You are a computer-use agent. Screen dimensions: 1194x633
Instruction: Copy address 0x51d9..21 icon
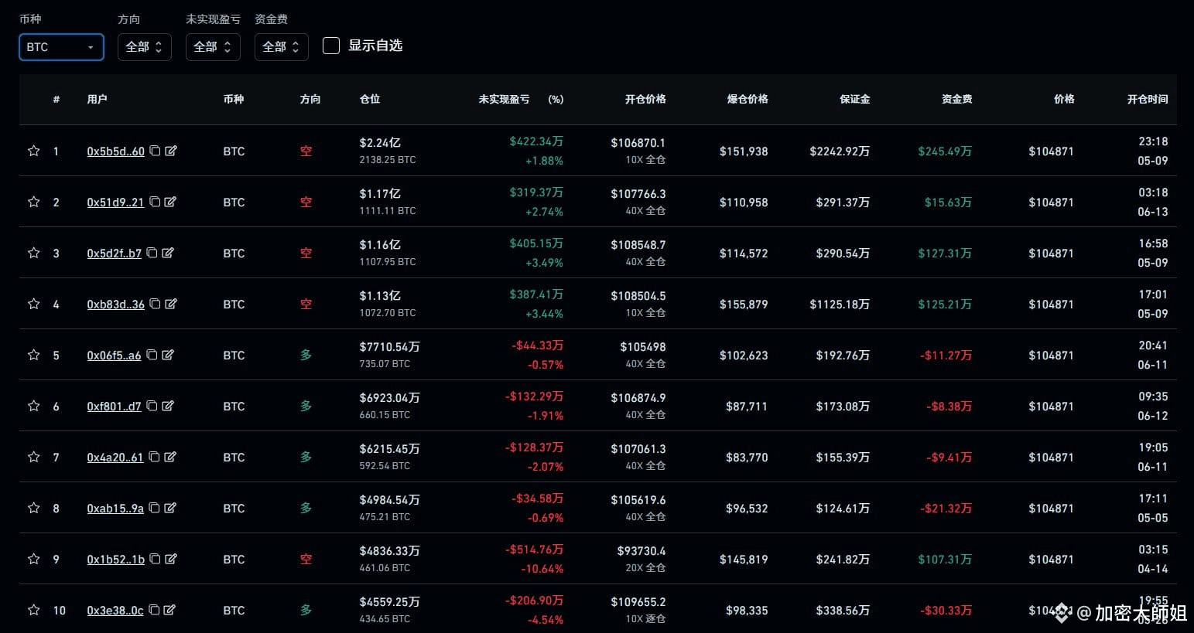(155, 202)
